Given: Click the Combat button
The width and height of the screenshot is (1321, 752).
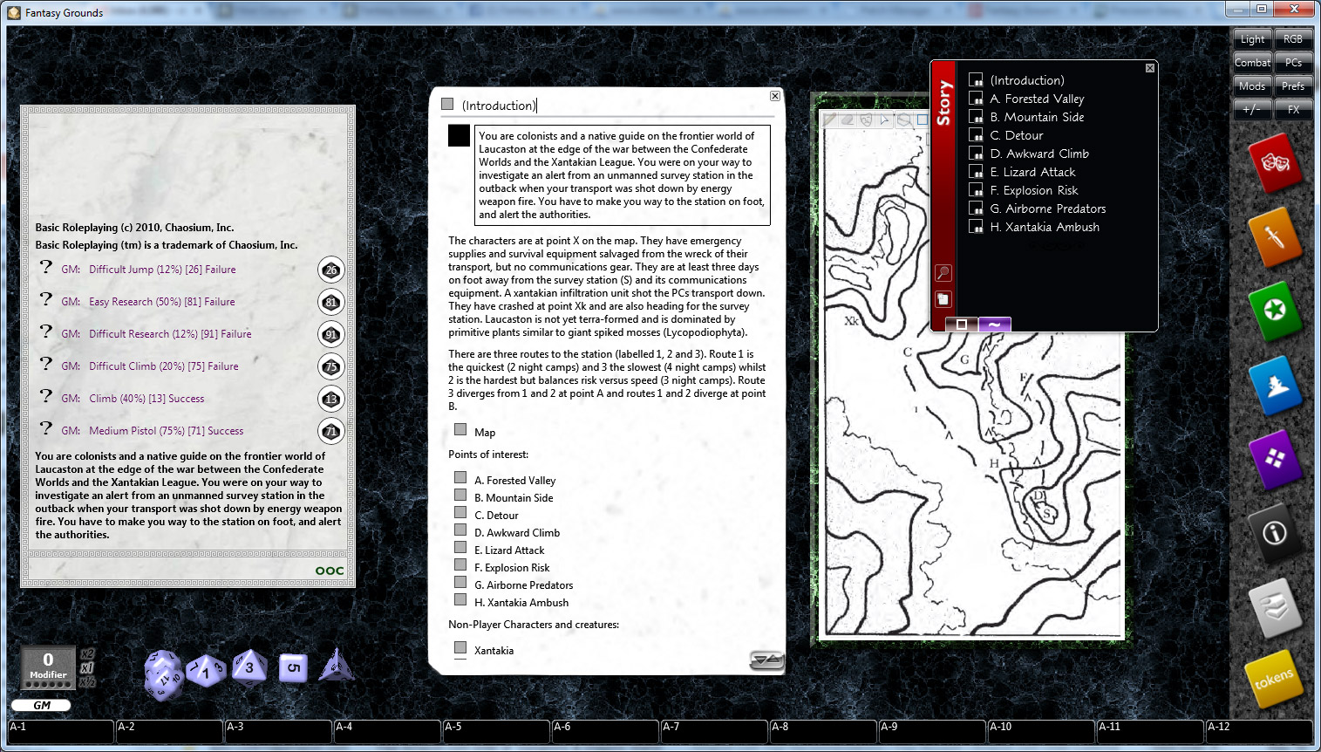Looking at the screenshot, I should 1252,62.
